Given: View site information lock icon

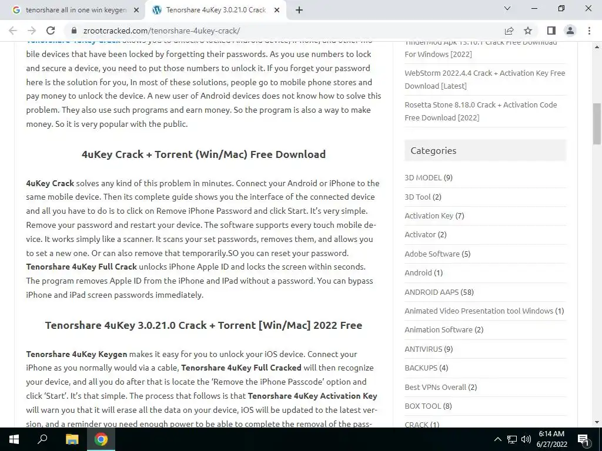Looking at the screenshot, I should (x=75, y=31).
